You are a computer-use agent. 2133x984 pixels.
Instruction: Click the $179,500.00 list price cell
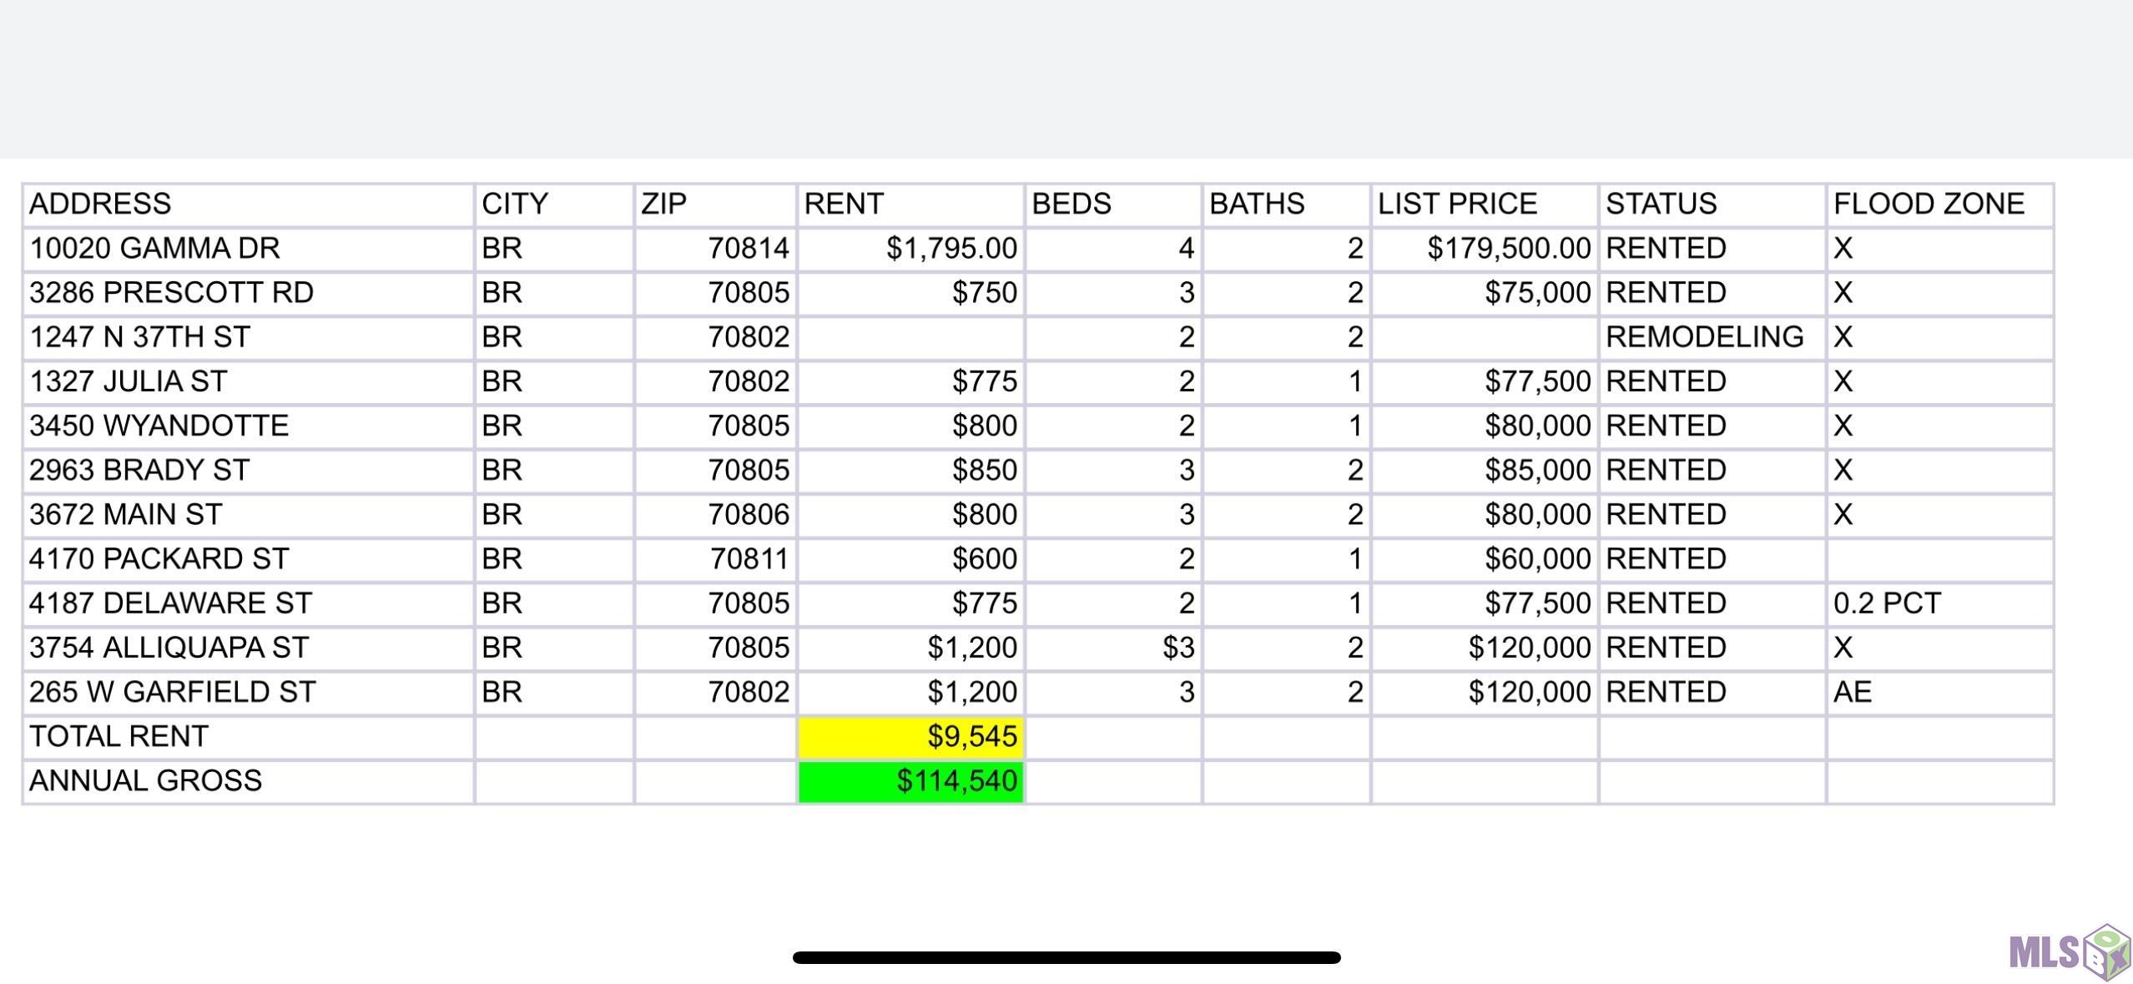pyautogui.click(x=1484, y=249)
